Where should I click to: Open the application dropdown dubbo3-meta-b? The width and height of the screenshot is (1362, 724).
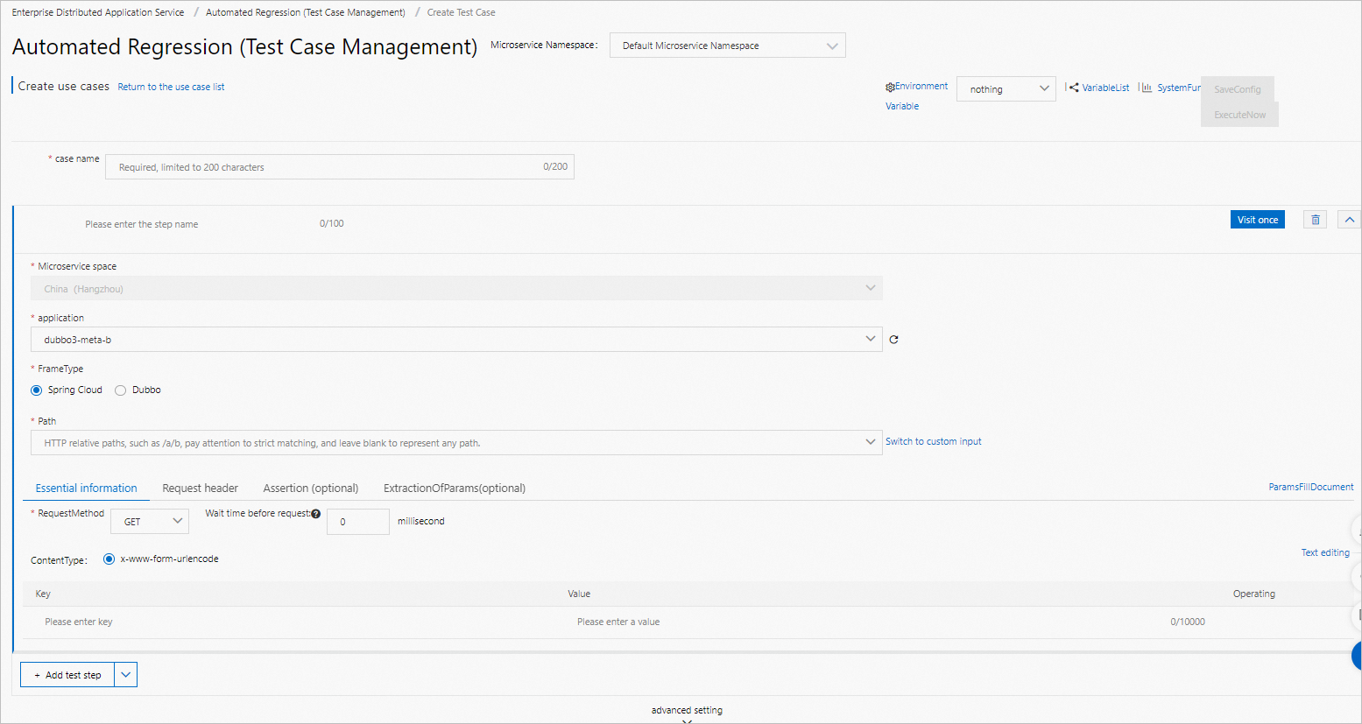pos(456,340)
